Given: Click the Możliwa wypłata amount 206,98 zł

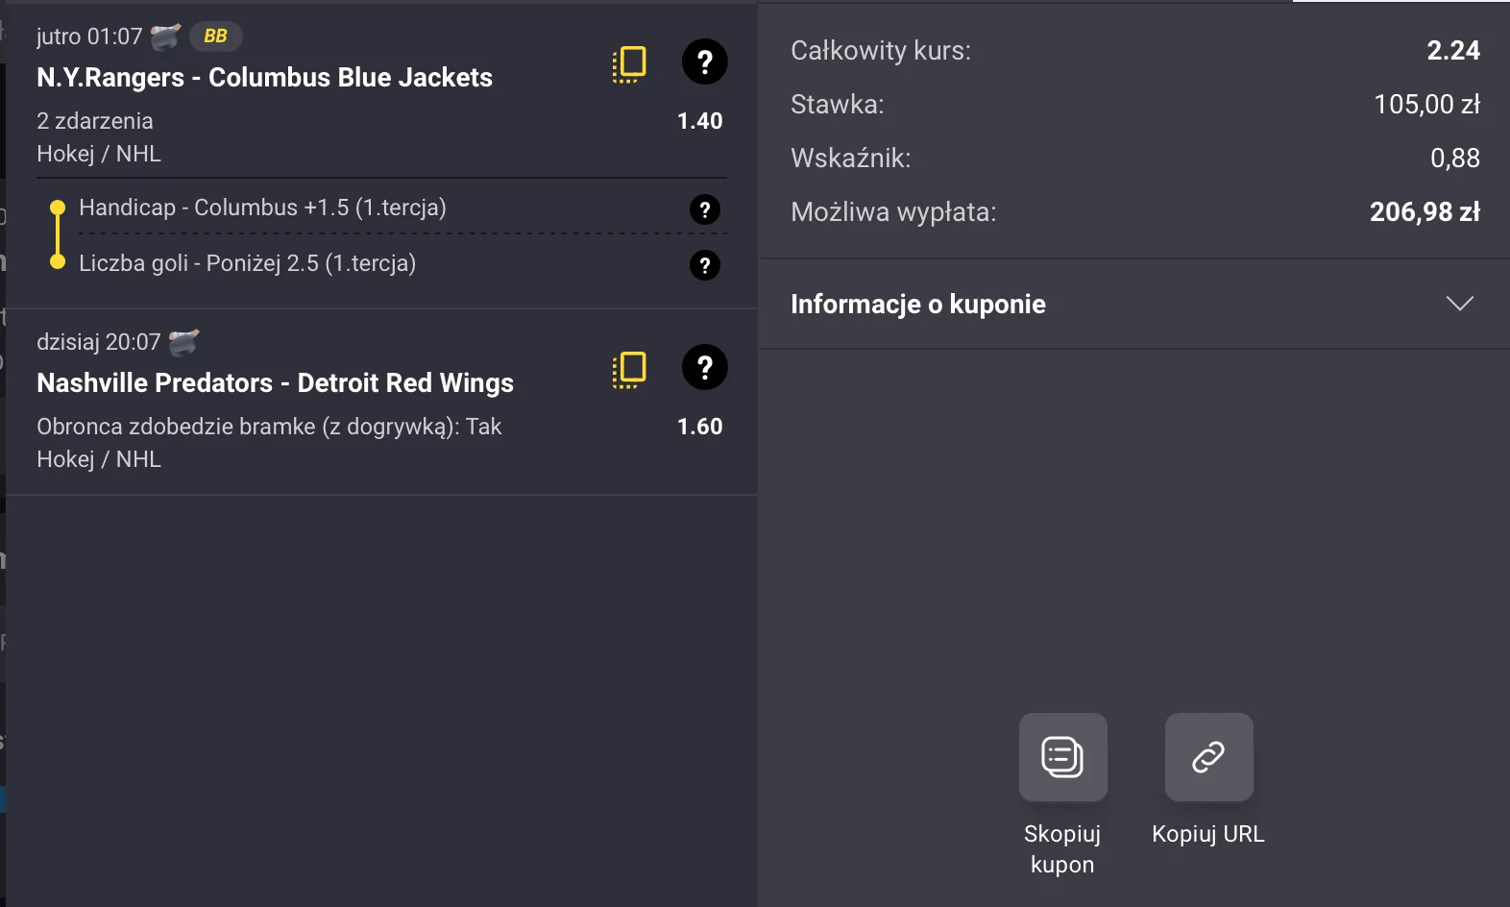Looking at the screenshot, I should pyautogui.click(x=1426, y=211).
